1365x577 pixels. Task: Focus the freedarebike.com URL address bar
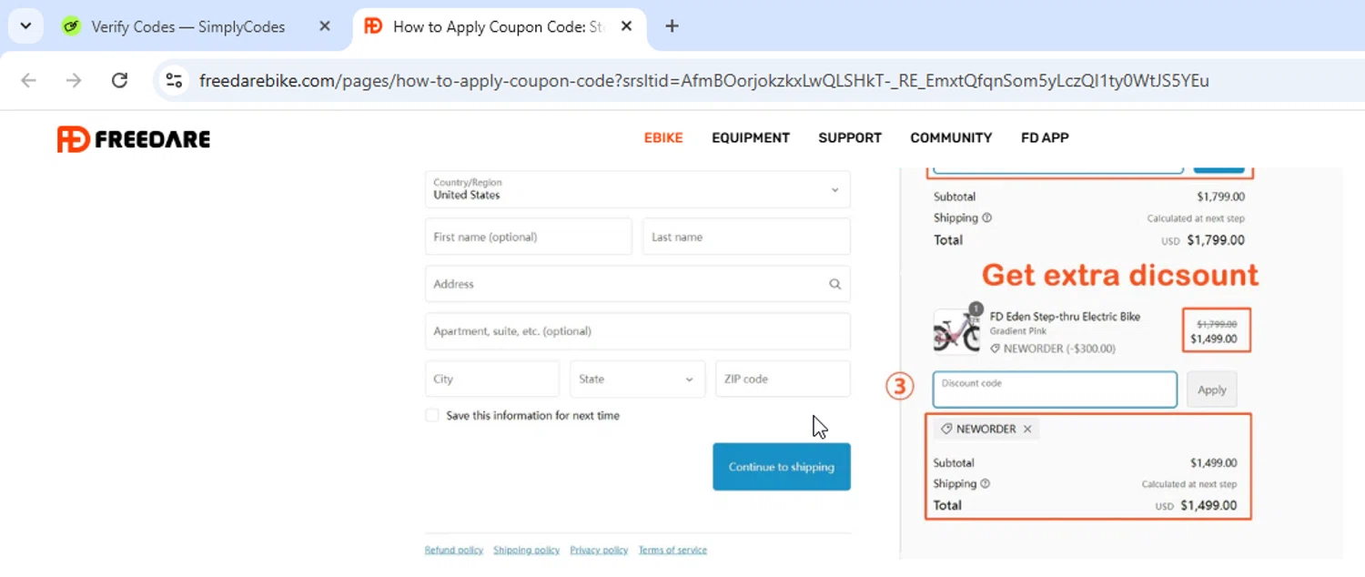coord(704,81)
